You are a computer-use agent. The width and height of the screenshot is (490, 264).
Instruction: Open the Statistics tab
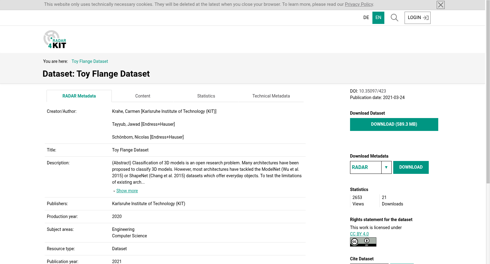(206, 96)
